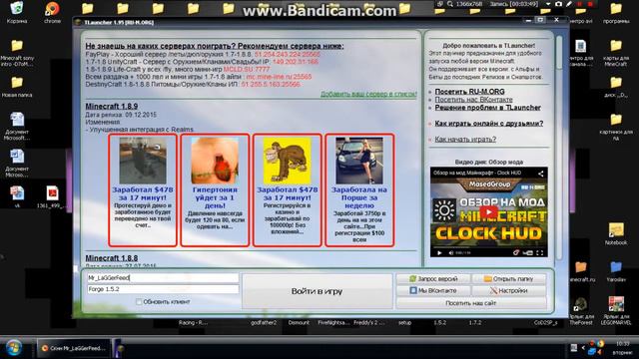Open the Yaroslav blue folder
Viewport: 639px width, 359px height.
pos(616,271)
